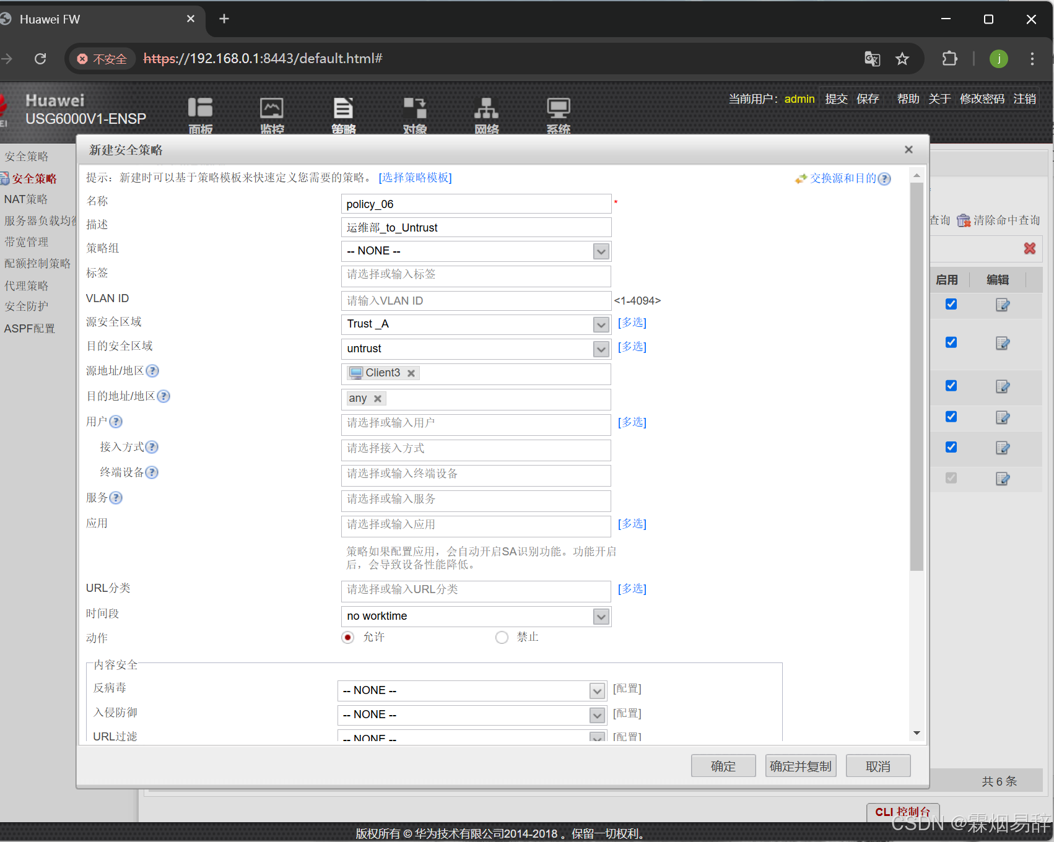1054x842 pixels.
Task: Close the 新建安全策略 dialog
Action: (908, 150)
